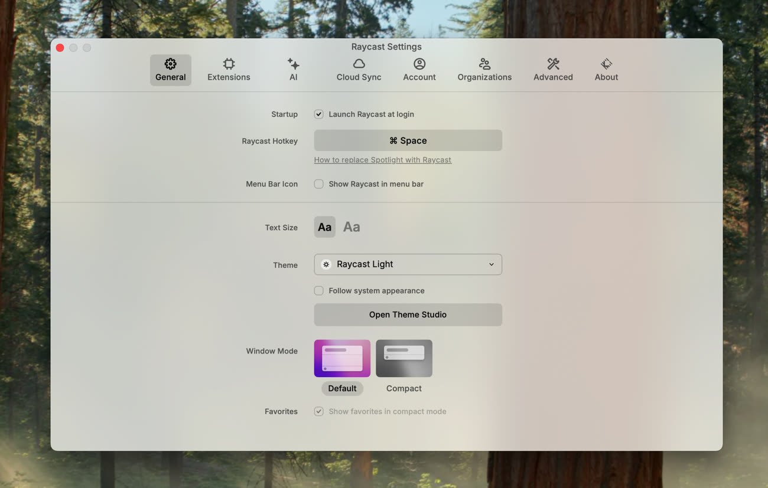
Task: Click the About Raycast logo icon
Action: pyautogui.click(x=606, y=64)
